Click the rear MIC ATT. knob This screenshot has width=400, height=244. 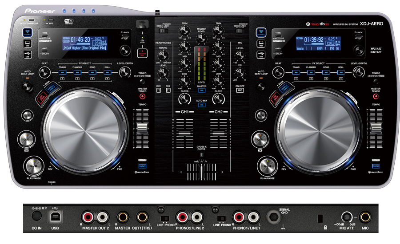(346, 217)
